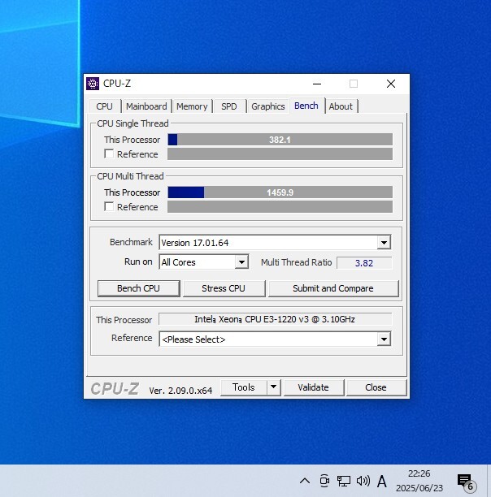The width and height of the screenshot is (491, 497).
Task: Click the CPU Single Thread group label
Action: pos(133,123)
